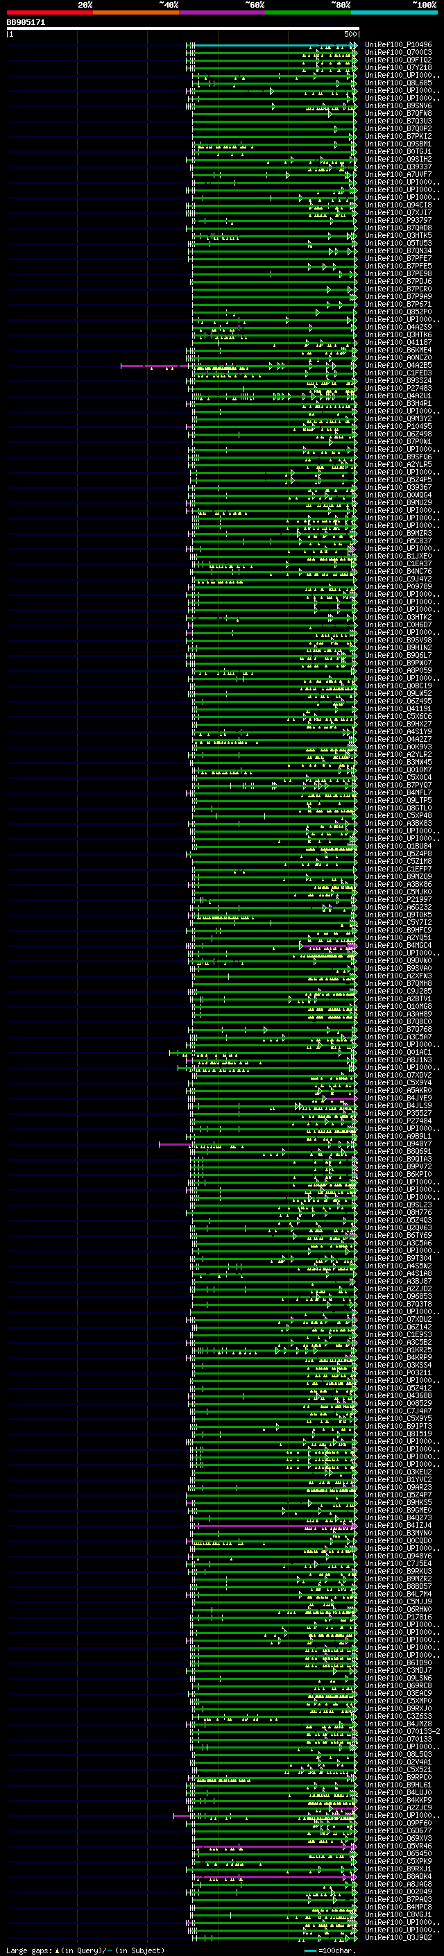Select hit UniRef100_B4MGC4
The width and height of the screenshot is (444, 1956).
coord(398,945)
